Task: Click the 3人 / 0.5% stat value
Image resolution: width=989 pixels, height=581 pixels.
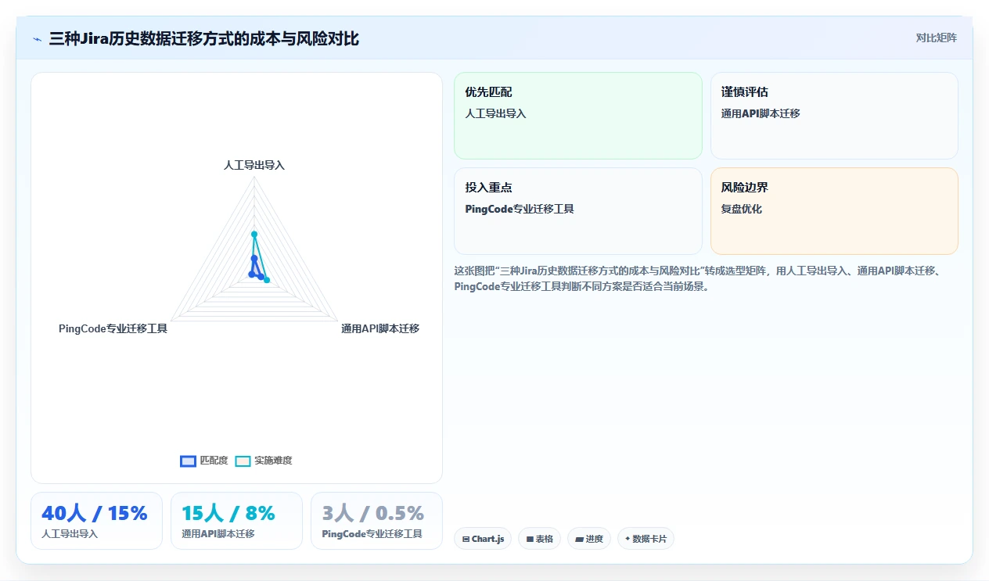Action: tap(373, 513)
